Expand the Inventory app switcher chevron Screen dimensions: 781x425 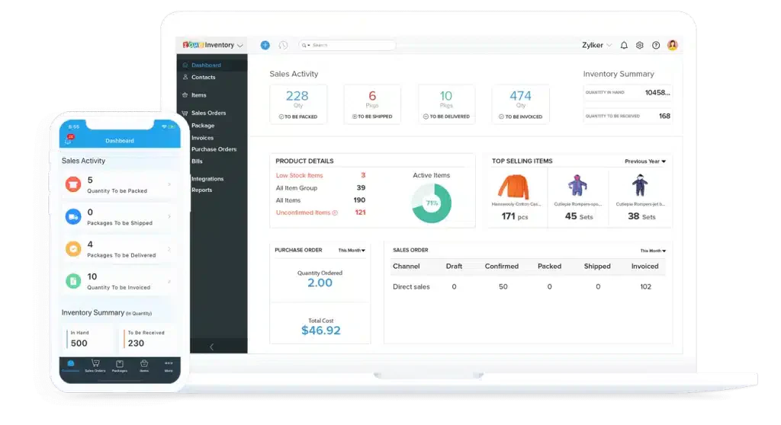240,45
